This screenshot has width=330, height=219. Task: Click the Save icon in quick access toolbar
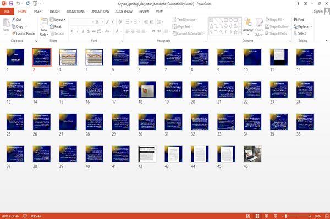coord(11,3)
